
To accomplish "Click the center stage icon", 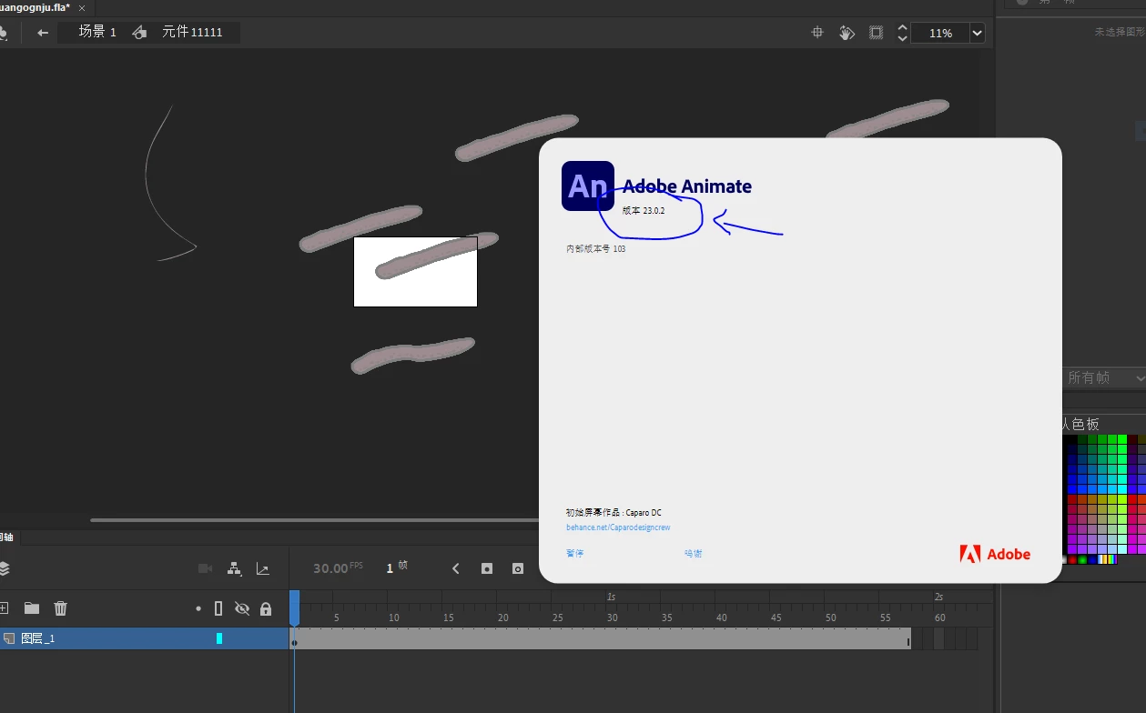I will pos(817,33).
